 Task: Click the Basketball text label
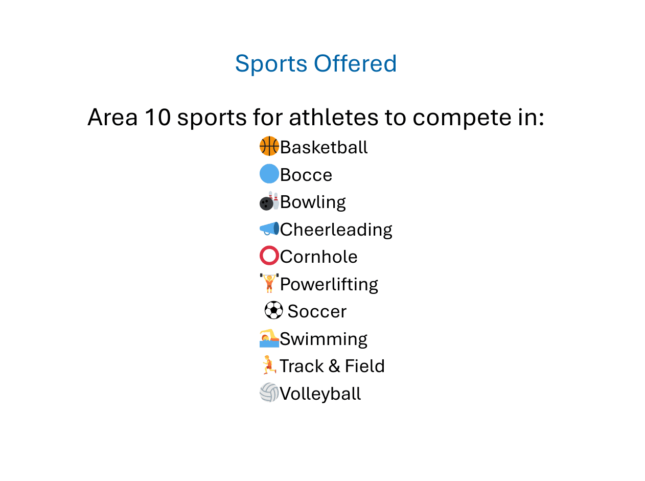coord(324,147)
